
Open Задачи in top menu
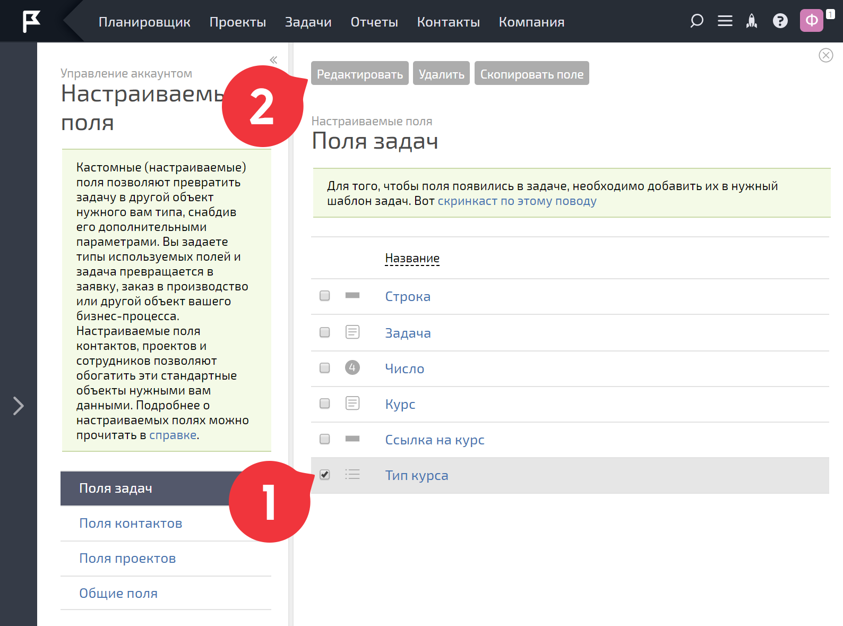pyautogui.click(x=308, y=22)
